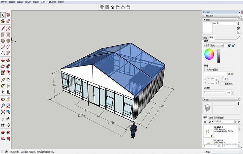
Task: Activate the Paint Bucket tool
Action: [3, 21]
